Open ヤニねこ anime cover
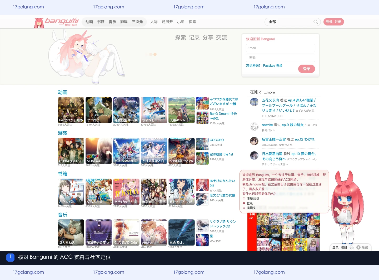 click(99, 110)
